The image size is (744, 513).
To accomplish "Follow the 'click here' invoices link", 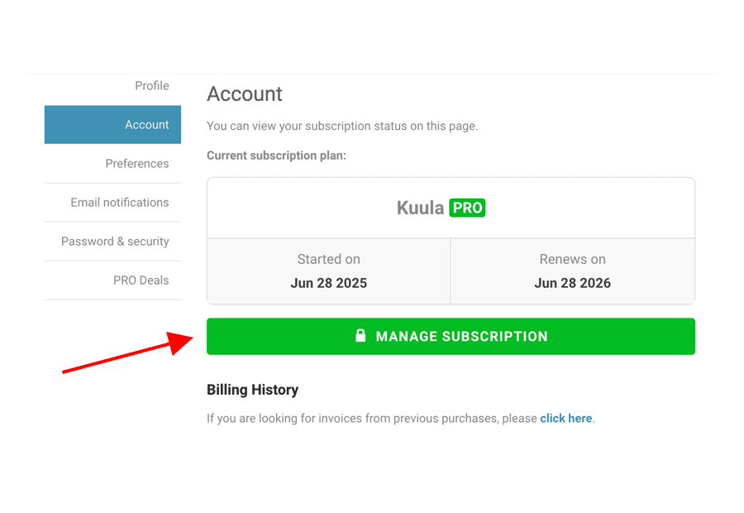I will point(566,419).
